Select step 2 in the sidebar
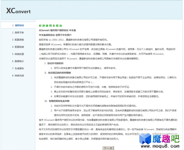The height and width of the screenshot is (150, 184). tap(18, 33)
